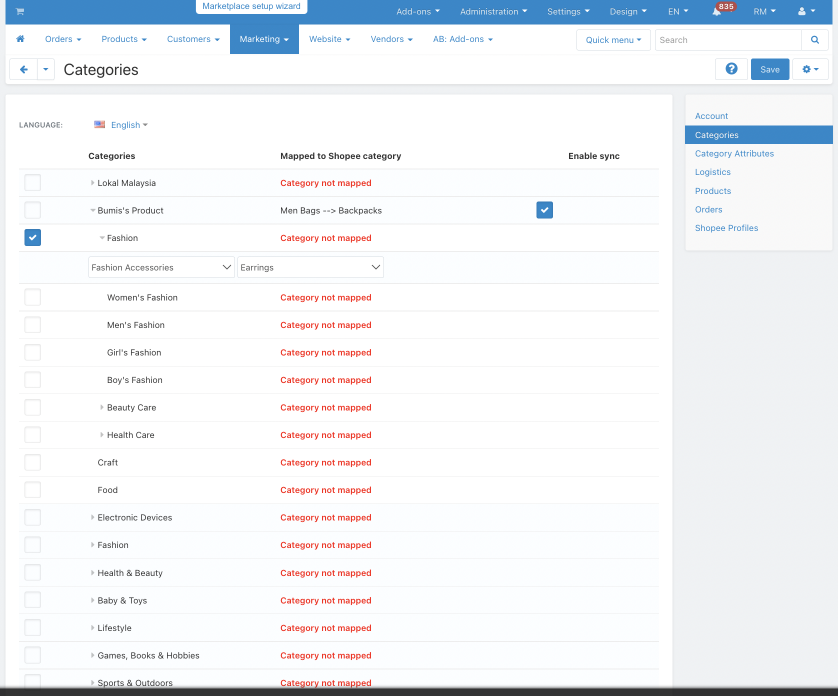Check the Boy's Fashion checkbox
The image size is (838, 696).
point(32,379)
